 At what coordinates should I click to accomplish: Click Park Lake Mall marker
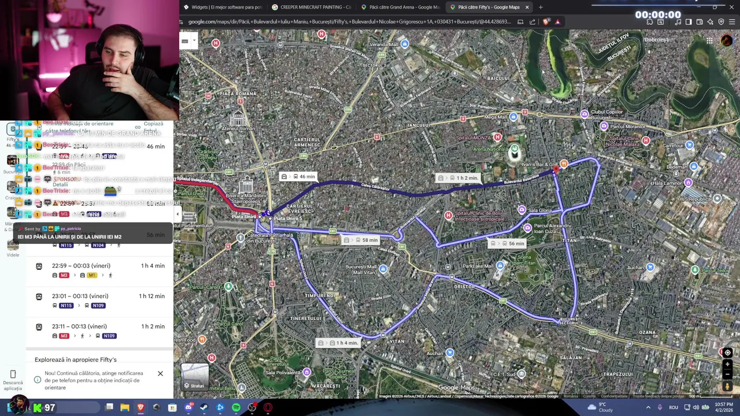[x=500, y=266]
